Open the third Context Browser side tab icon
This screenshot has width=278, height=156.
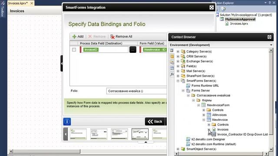coord(172,62)
